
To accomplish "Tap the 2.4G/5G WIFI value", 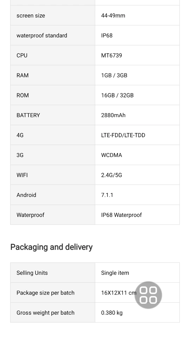I will (x=112, y=175).
